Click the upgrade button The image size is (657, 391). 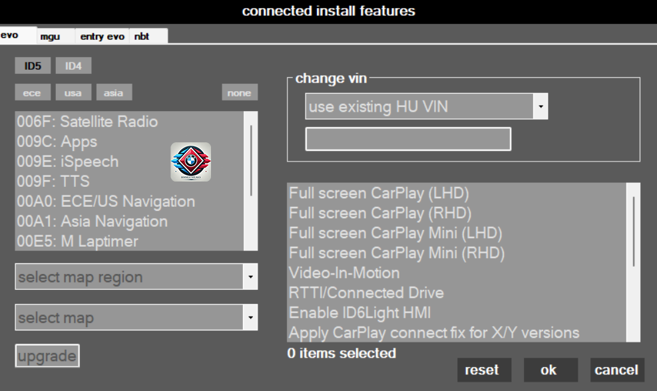pos(47,355)
